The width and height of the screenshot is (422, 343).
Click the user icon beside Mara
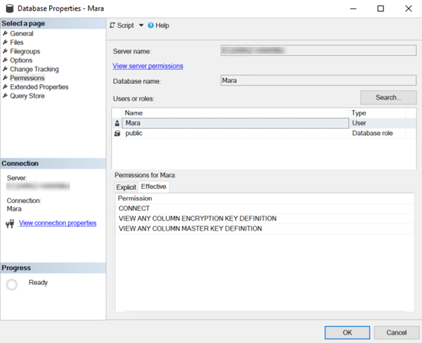tap(117, 123)
